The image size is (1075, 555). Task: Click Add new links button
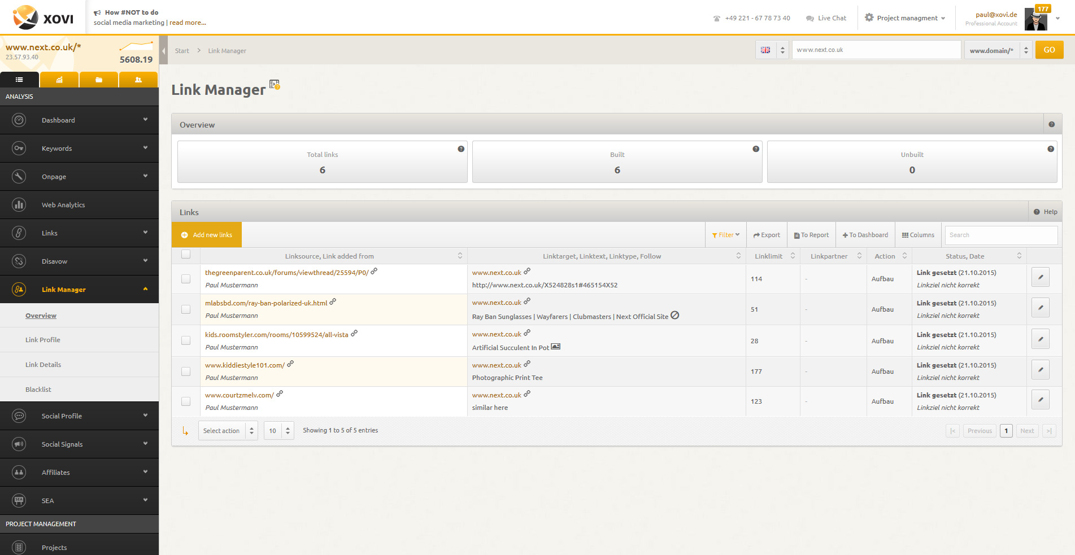click(207, 235)
